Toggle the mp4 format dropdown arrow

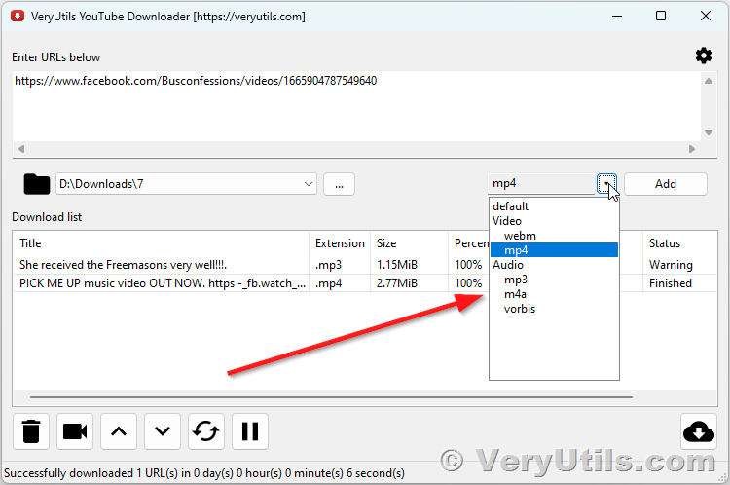606,183
